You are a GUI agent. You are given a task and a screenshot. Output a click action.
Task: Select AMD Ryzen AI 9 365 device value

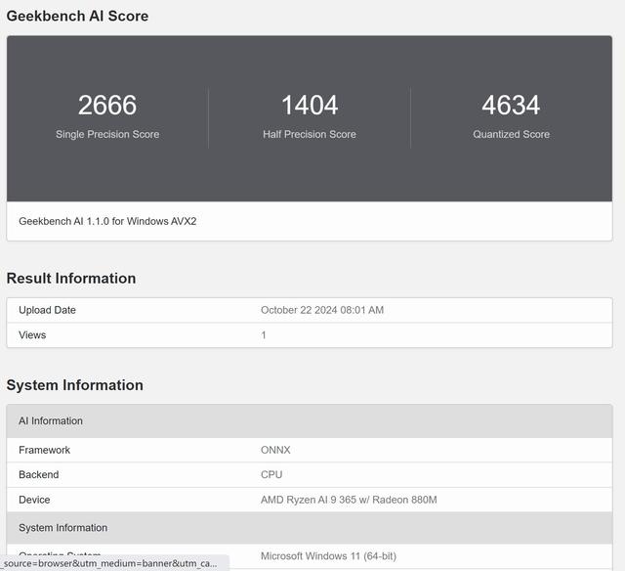[x=349, y=500]
